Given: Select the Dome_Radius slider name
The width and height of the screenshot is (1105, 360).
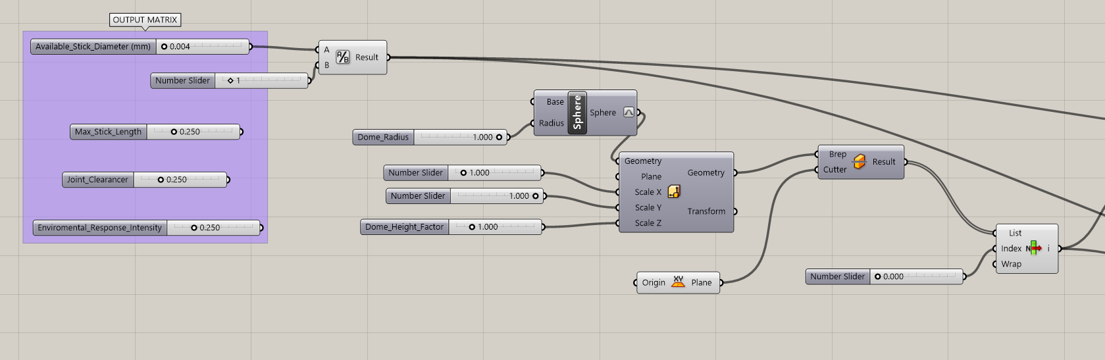Looking at the screenshot, I should (384, 137).
